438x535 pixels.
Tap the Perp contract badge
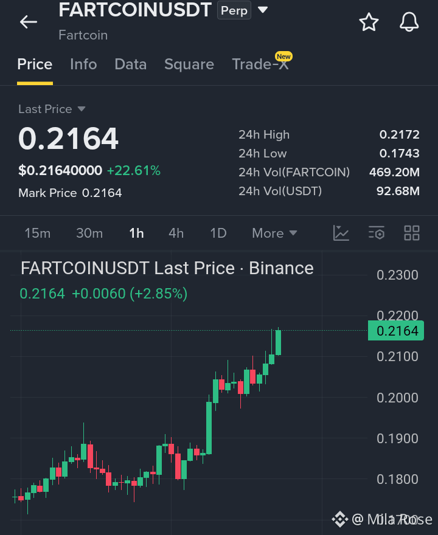coord(234,10)
